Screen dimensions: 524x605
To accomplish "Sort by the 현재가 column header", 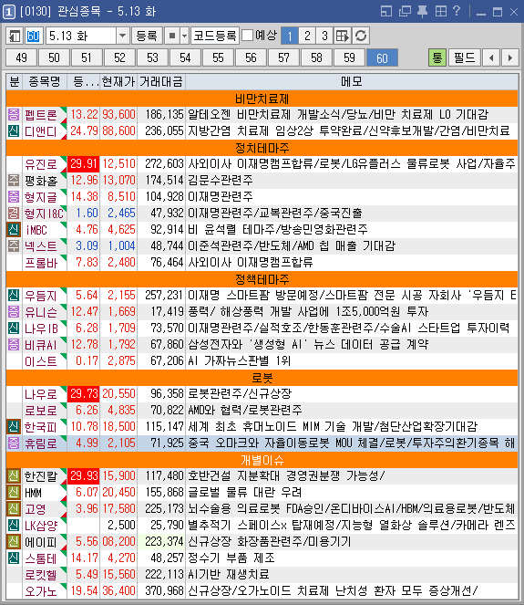I will point(118,82).
